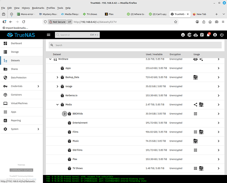The width and height of the screenshot is (227, 183).
Task: Click the iX systems logo icon in header
Action: pyautogui.click(x=189, y=35)
